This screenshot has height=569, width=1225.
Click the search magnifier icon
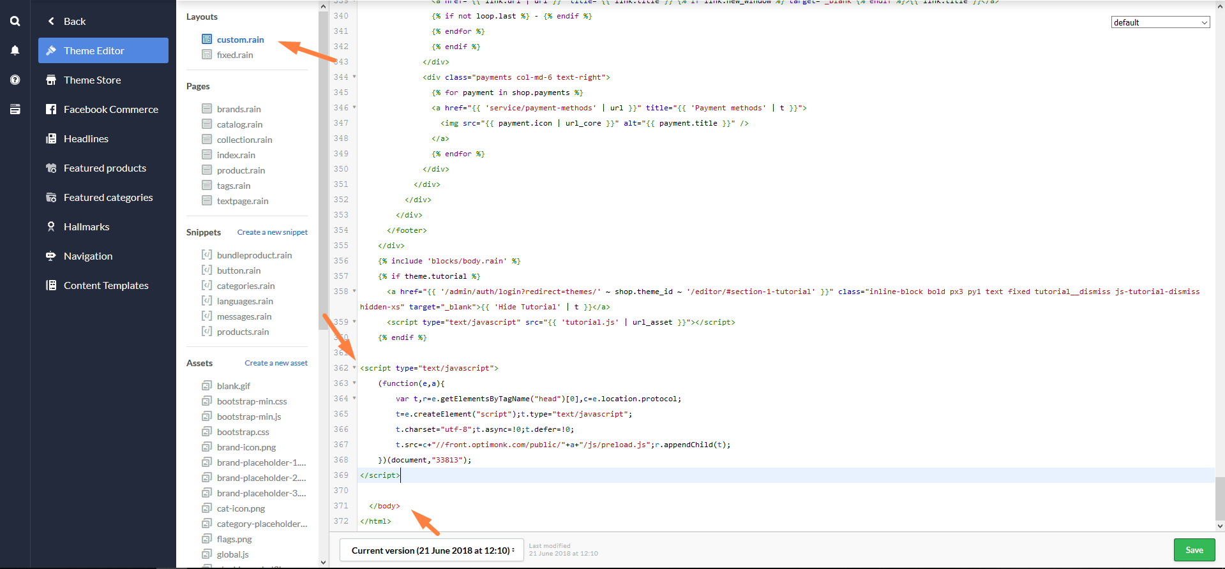15,21
